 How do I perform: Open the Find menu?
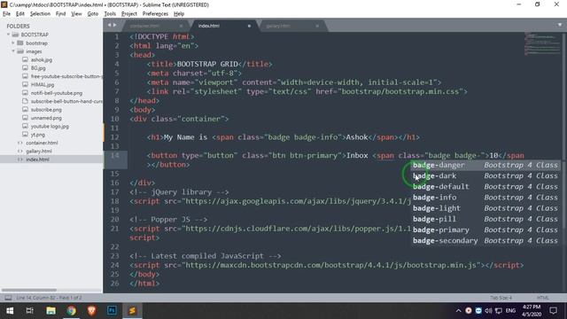60,14
